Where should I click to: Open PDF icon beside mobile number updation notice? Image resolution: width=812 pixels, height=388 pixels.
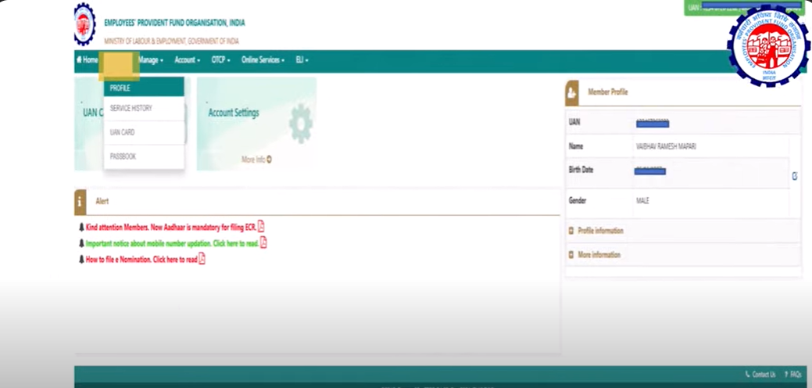[x=263, y=242]
